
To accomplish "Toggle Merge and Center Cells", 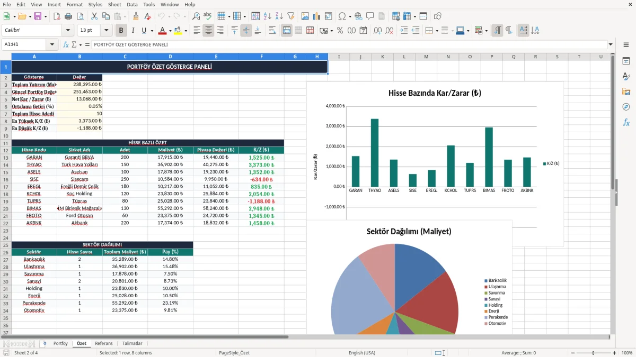I will click(x=287, y=31).
